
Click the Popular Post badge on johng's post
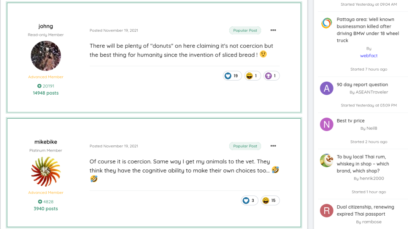[245, 31]
